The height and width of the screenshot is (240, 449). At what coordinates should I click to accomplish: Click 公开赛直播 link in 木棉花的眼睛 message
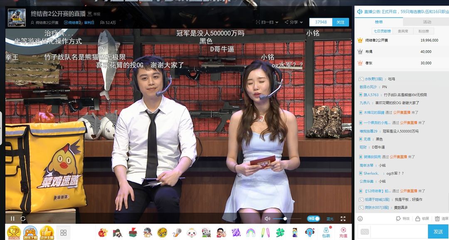[x=402, y=113]
